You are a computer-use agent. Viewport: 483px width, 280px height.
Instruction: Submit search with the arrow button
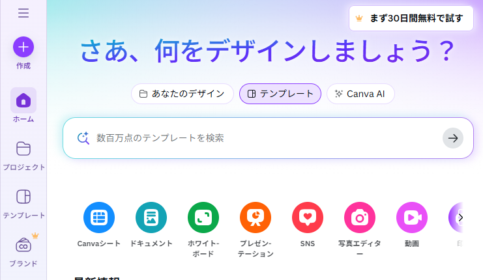(x=453, y=138)
